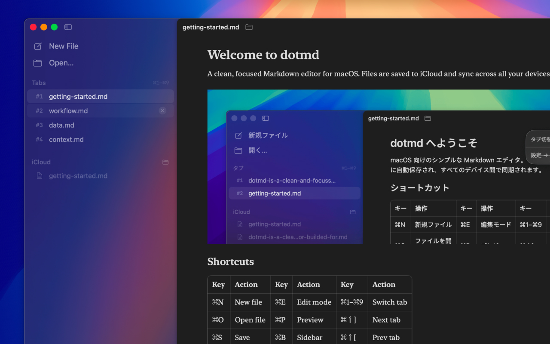This screenshot has height=344, width=550.
Task: Click the Welcome to dotmd heading
Action: click(x=263, y=55)
